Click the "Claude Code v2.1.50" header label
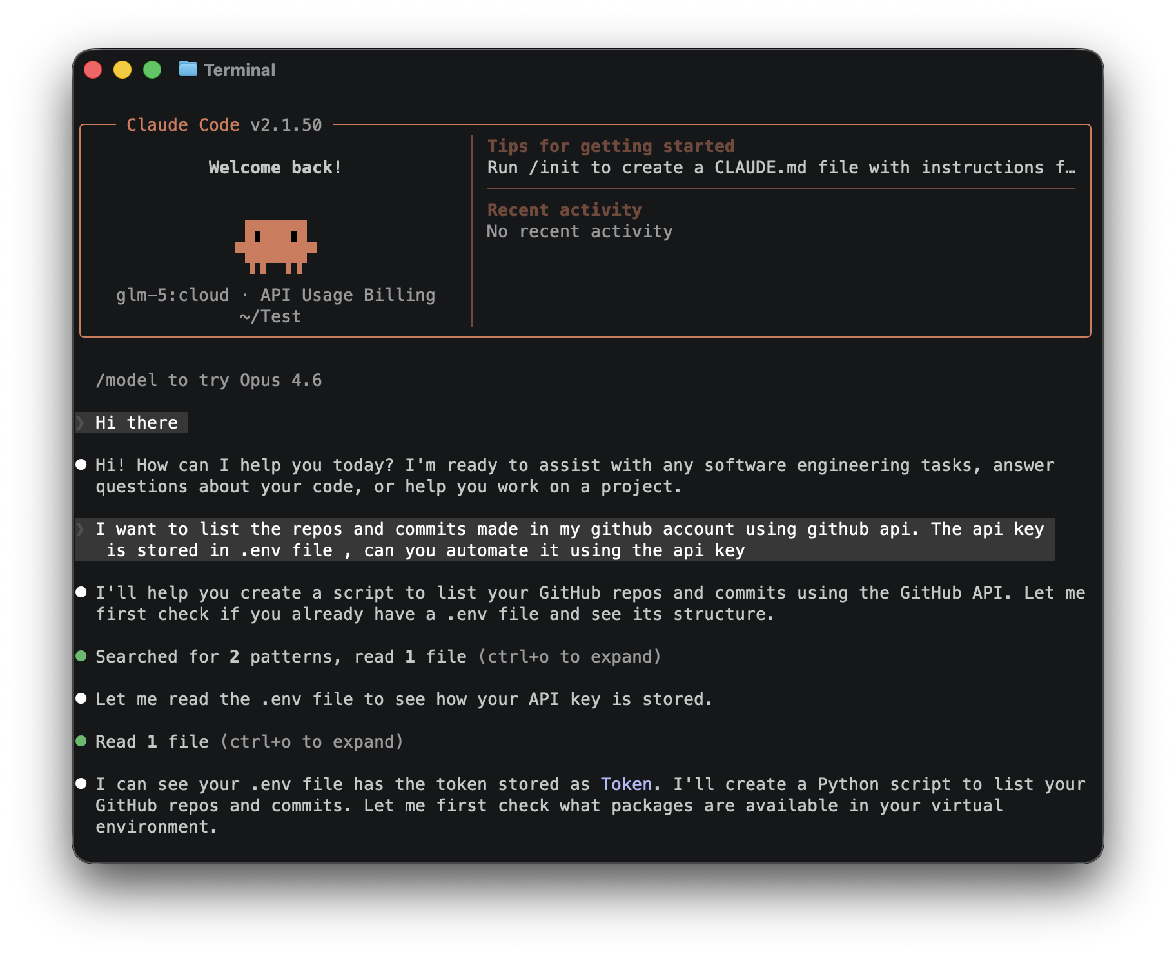This screenshot has height=959, width=1176. tap(224, 125)
